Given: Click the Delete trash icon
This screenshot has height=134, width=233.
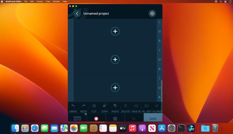Looking at the screenshot, I should point(125,106).
